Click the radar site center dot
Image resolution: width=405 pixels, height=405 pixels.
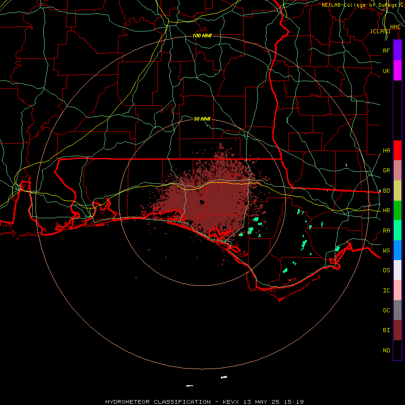[x=202, y=202]
